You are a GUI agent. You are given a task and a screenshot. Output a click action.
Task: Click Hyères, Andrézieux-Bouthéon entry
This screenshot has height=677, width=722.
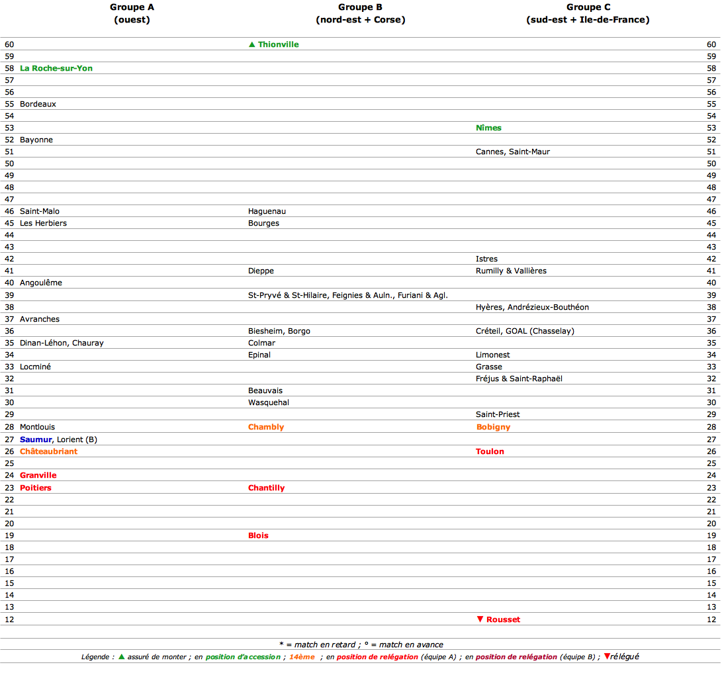[532, 308]
